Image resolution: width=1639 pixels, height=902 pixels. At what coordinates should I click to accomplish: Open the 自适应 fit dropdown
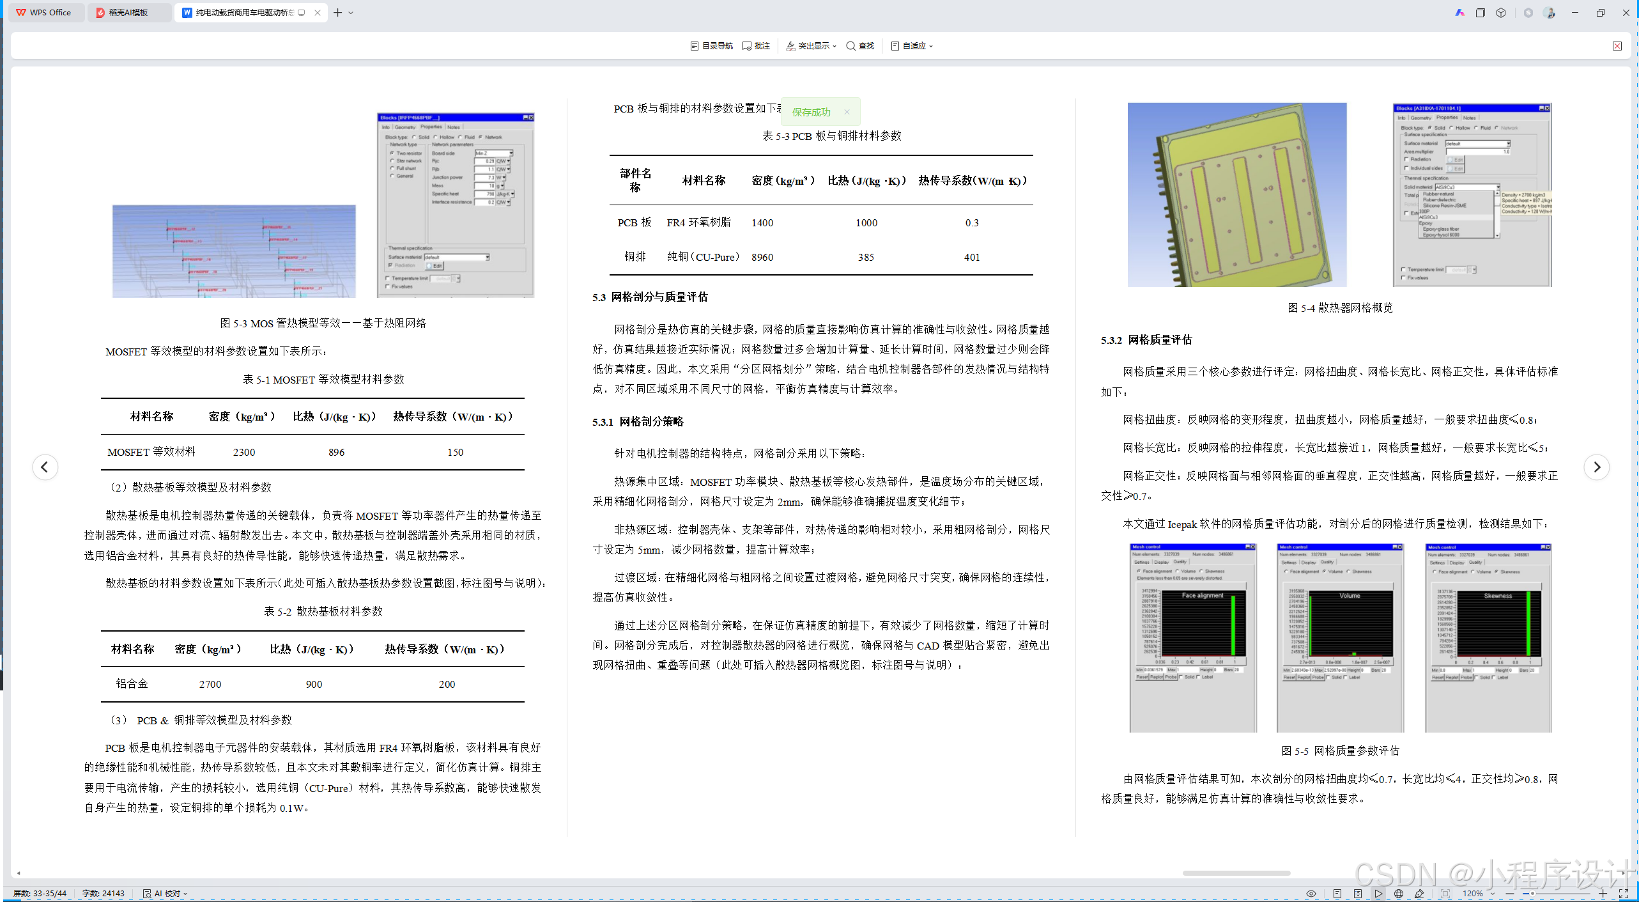click(x=912, y=46)
